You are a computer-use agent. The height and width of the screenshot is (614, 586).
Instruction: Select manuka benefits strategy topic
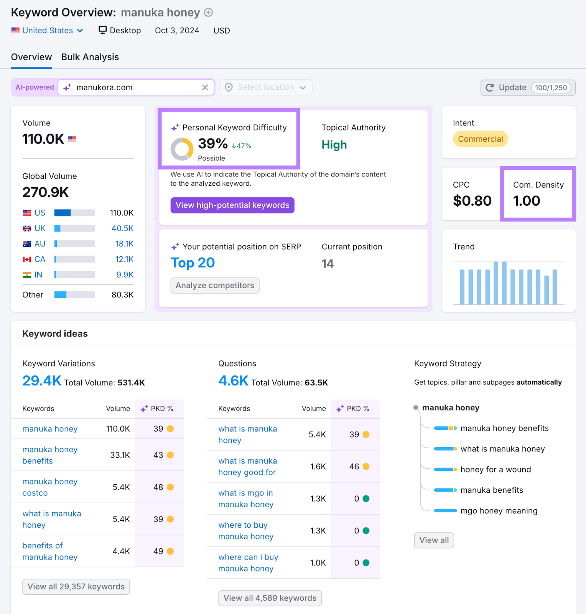click(x=492, y=490)
